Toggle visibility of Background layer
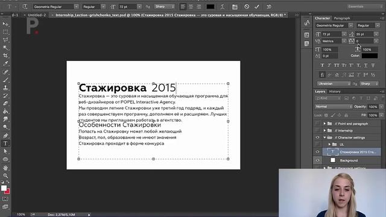 (x=318, y=160)
